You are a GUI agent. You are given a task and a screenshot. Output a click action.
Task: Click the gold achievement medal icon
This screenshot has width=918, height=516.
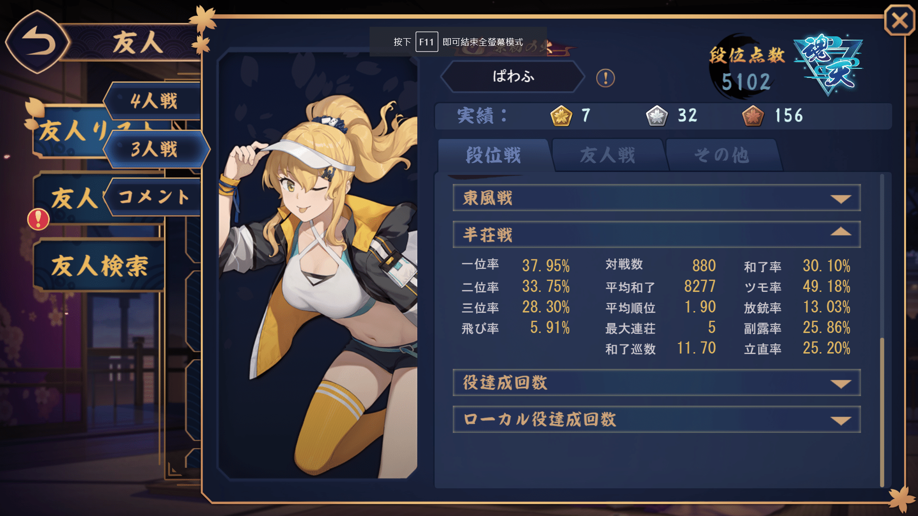coord(561,116)
